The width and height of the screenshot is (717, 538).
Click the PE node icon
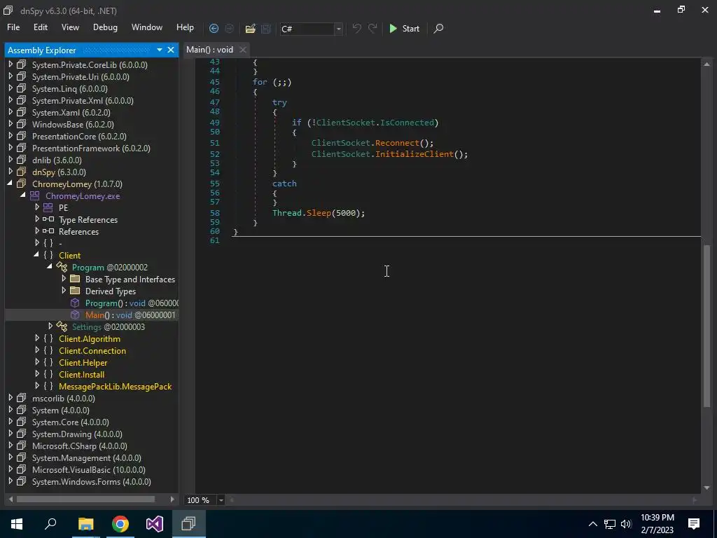pyautogui.click(x=48, y=207)
